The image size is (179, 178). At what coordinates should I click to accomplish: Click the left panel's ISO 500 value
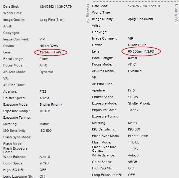click(x=46, y=130)
